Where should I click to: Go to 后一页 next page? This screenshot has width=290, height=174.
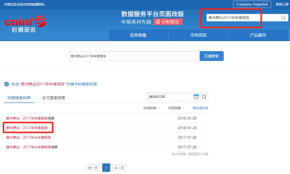point(119,168)
